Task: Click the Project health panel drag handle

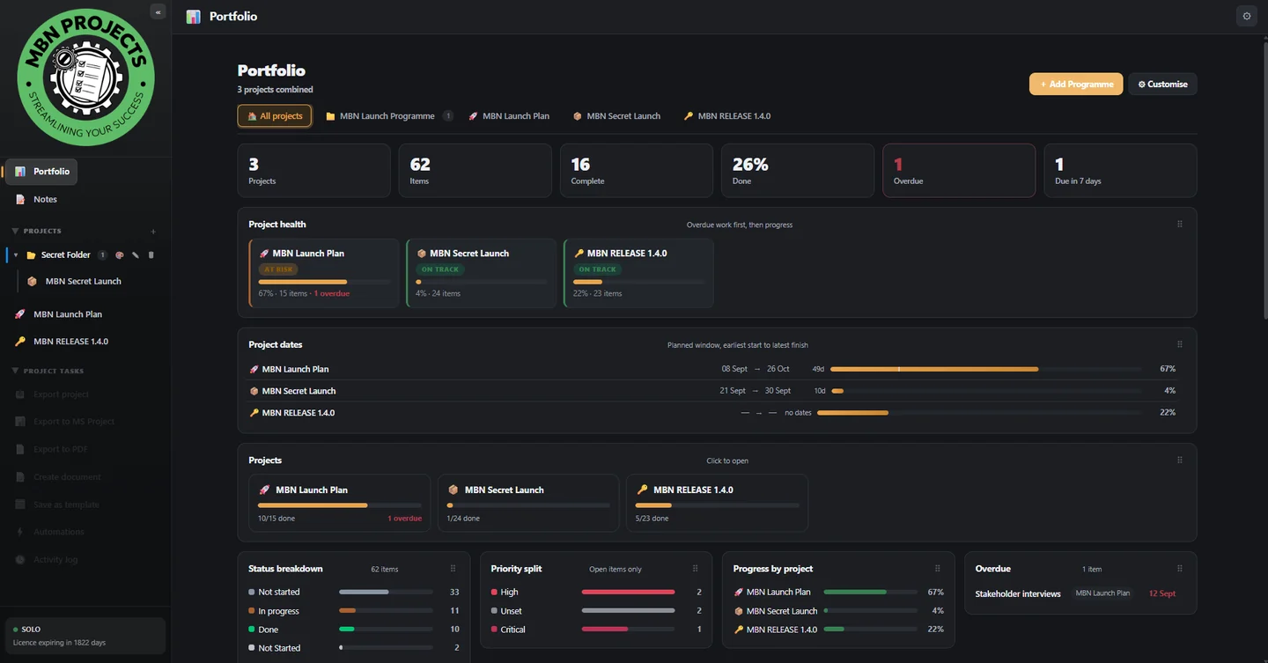Action: coord(1180,225)
